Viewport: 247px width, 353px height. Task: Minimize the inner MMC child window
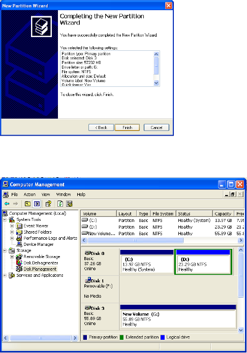(x=227, y=195)
